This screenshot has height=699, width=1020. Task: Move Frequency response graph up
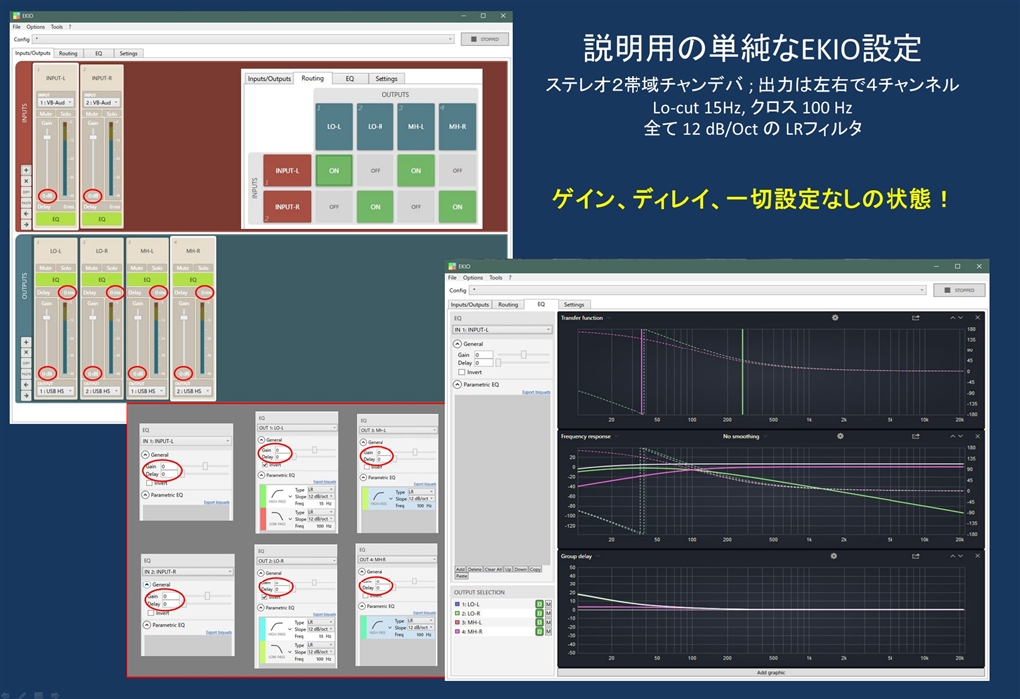tap(953, 436)
